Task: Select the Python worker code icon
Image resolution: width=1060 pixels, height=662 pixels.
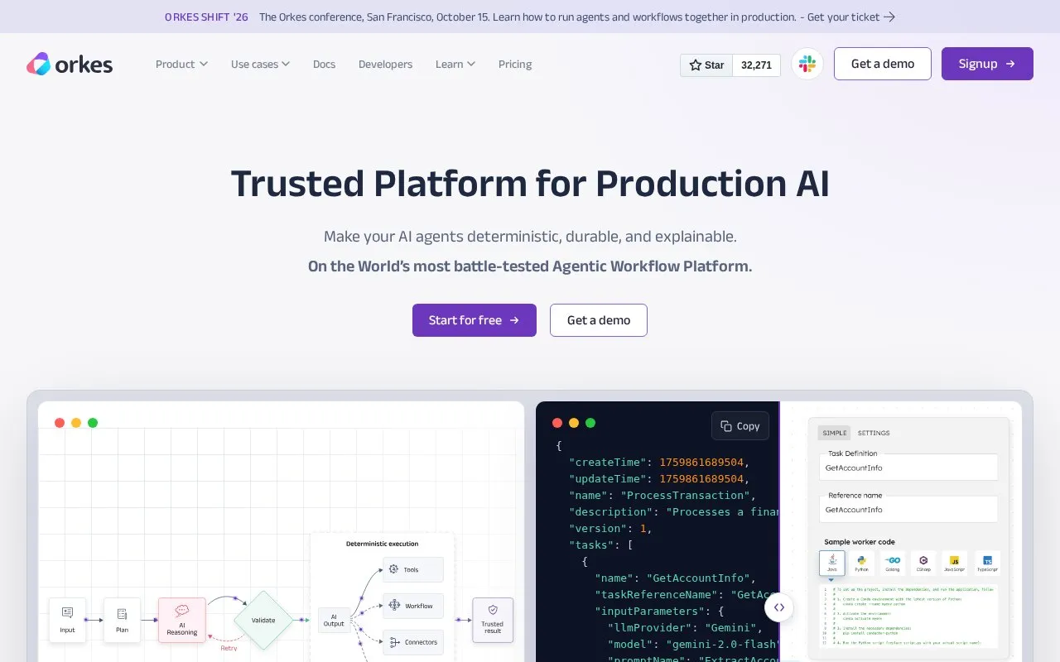Action: click(x=861, y=563)
